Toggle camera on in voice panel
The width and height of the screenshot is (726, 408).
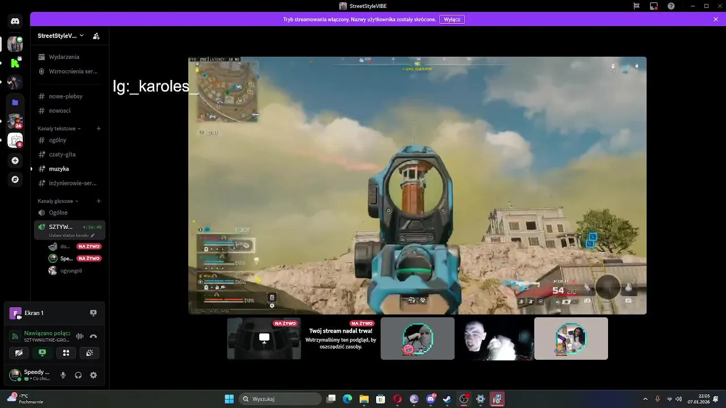click(19, 353)
